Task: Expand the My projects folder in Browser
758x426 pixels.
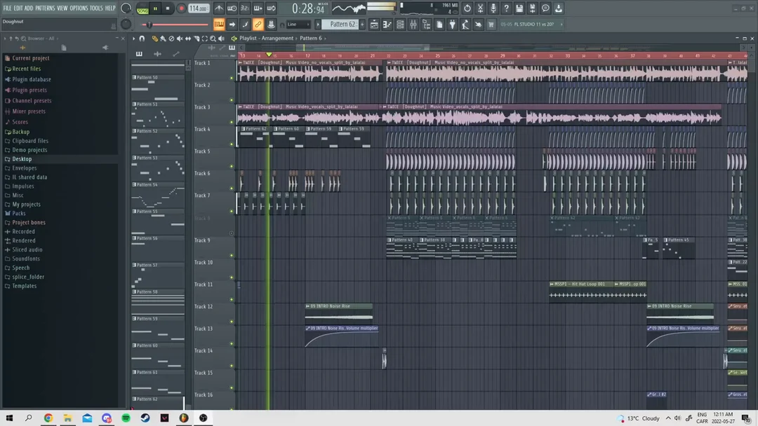Action: click(x=26, y=205)
